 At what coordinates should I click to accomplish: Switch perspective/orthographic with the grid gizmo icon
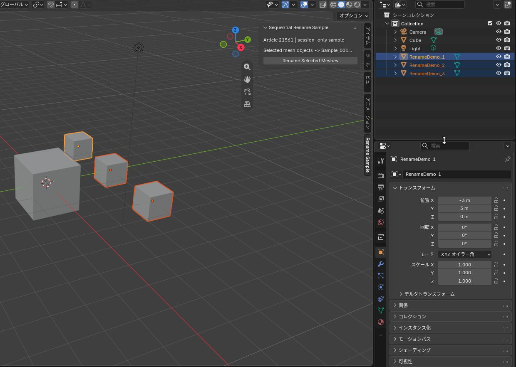pyautogui.click(x=247, y=104)
